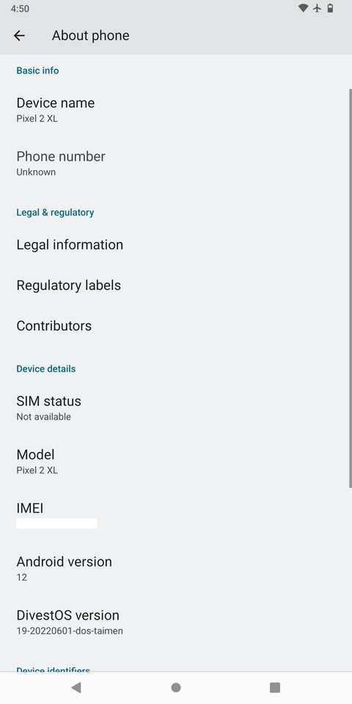Open SIM status details
The image size is (352, 704).
point(176,408)
